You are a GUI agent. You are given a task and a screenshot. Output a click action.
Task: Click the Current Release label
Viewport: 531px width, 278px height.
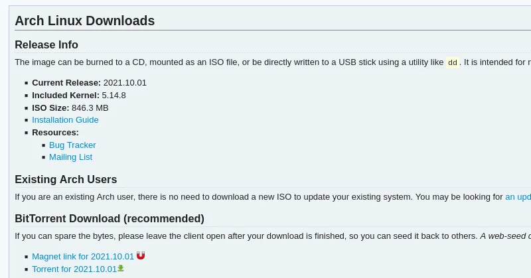[66, 83]
